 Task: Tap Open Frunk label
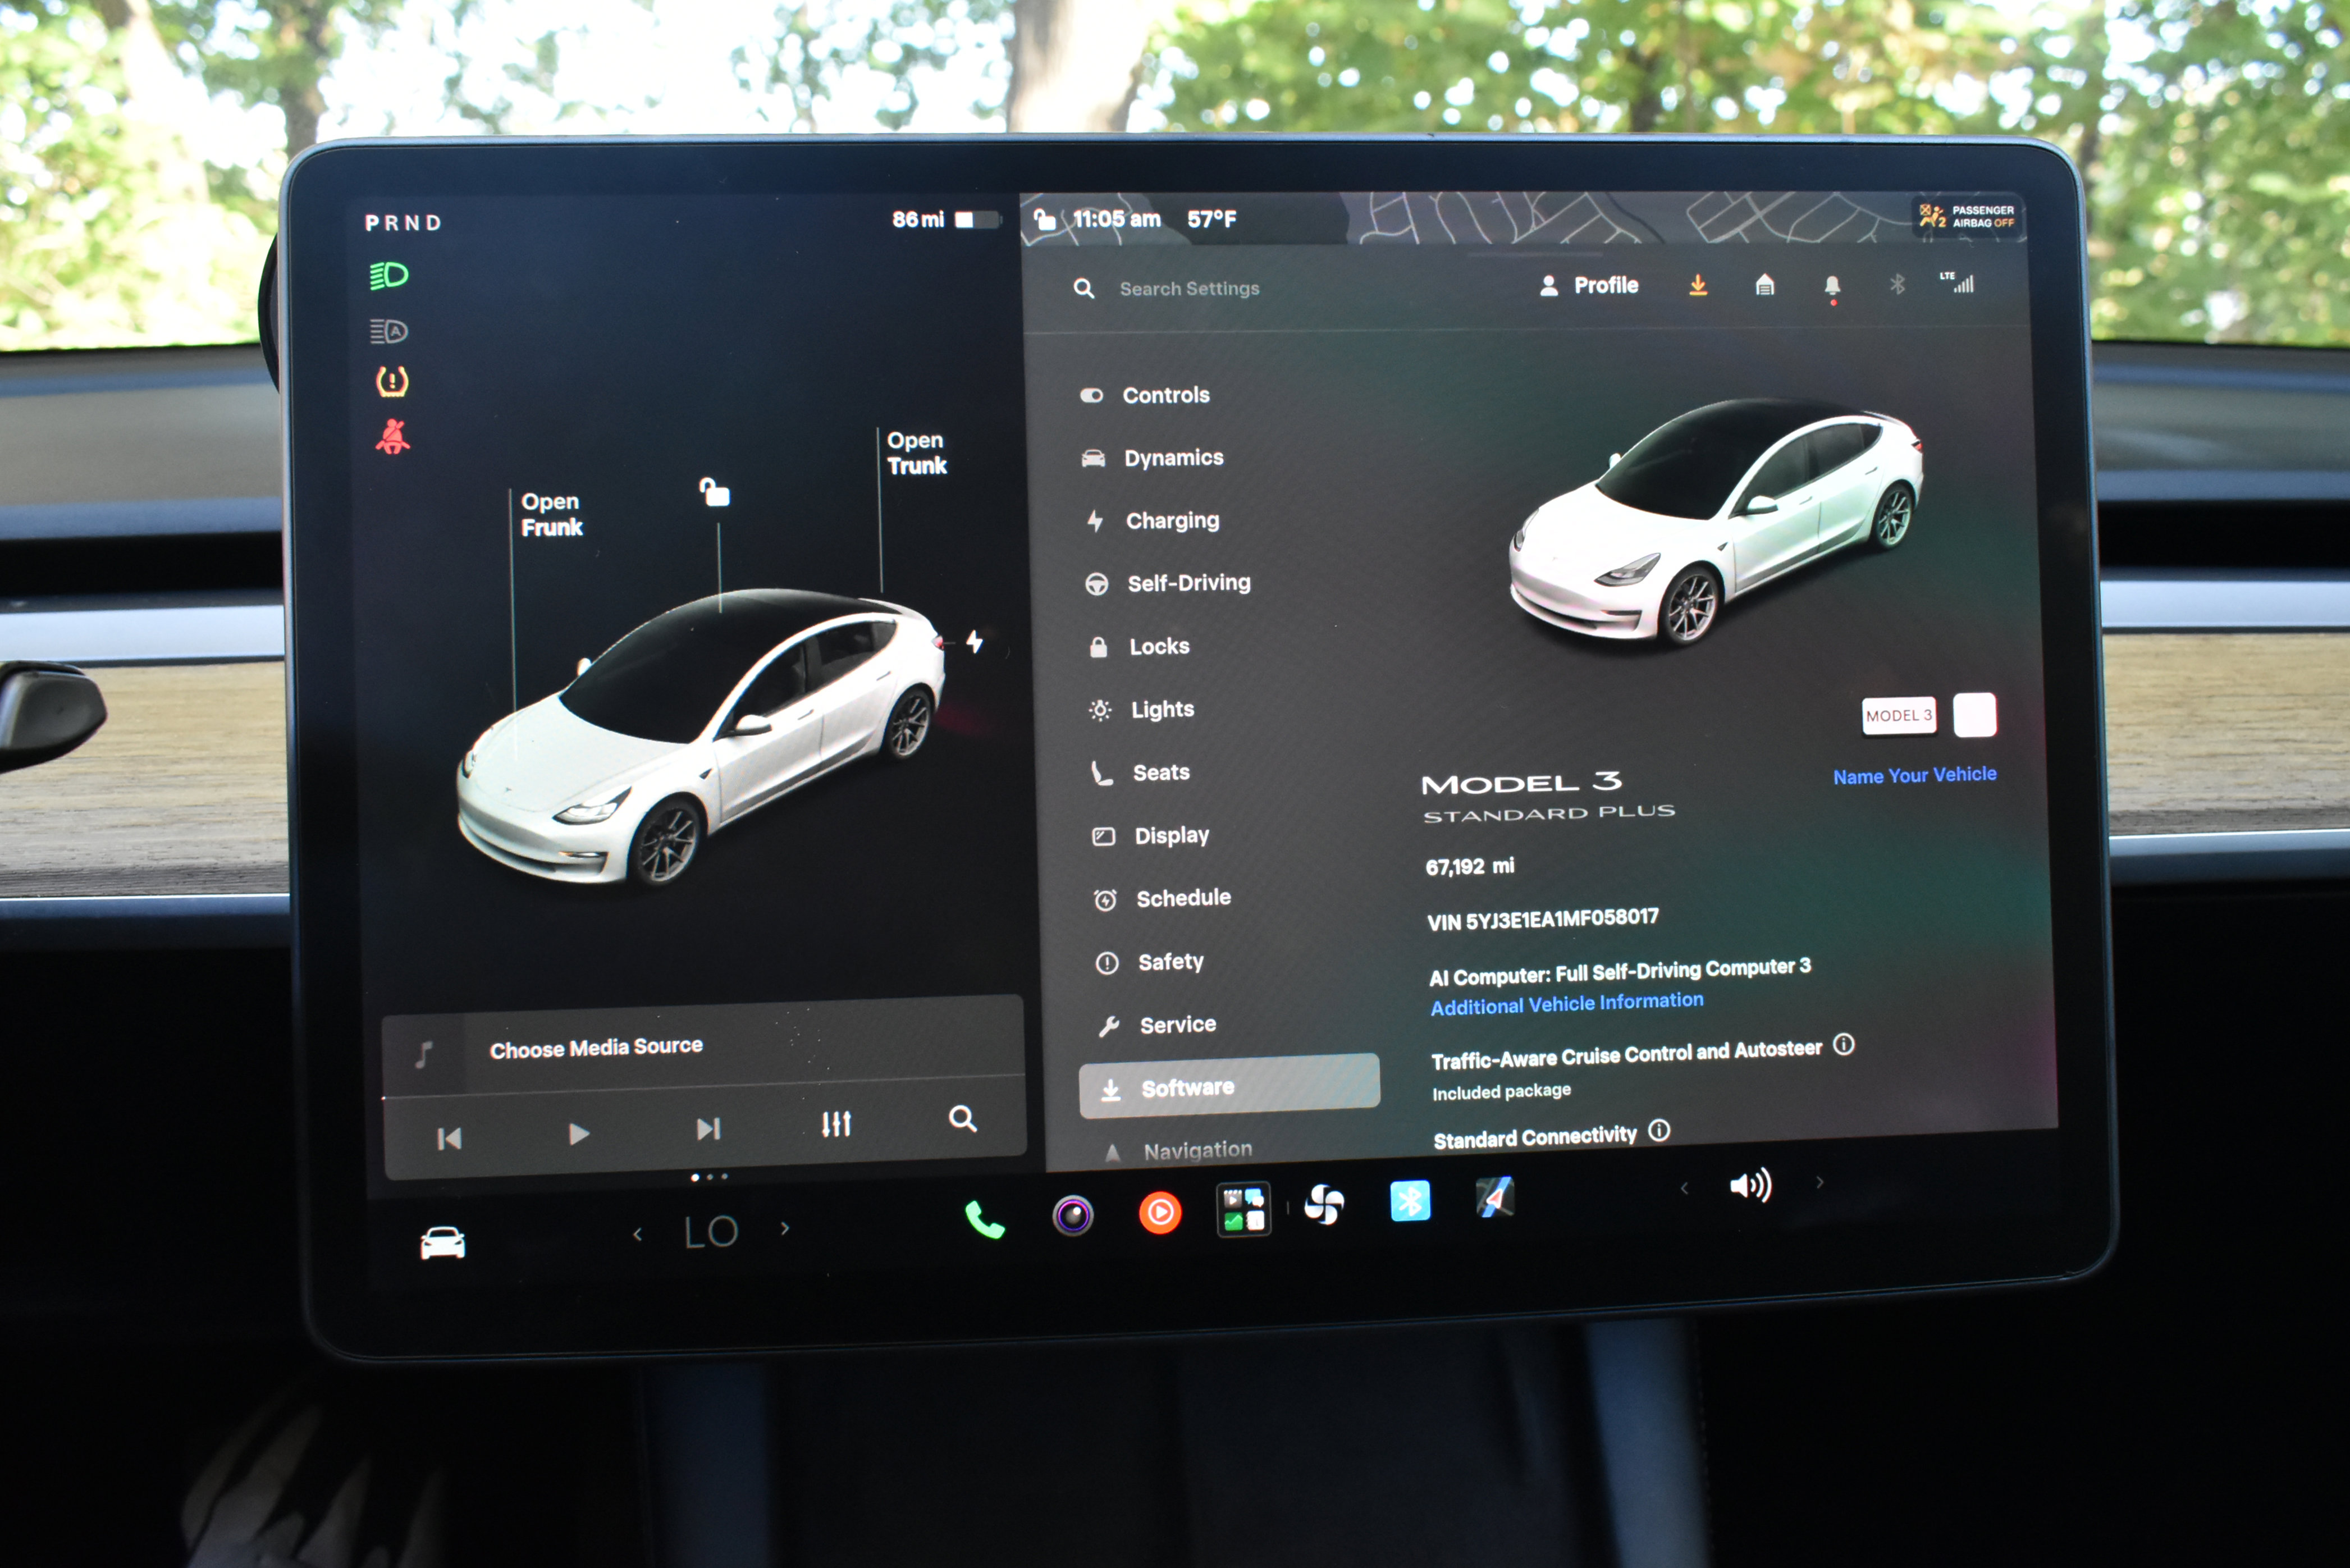[x=551, y=514]
